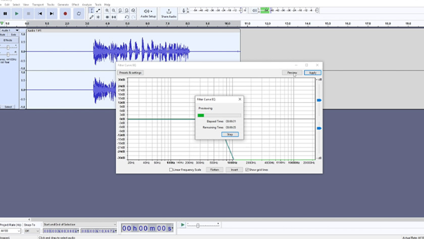Uncheck Show grid lines checkbox
The width and height of the screenshot is (424, 239).
(x=247, y=170)
